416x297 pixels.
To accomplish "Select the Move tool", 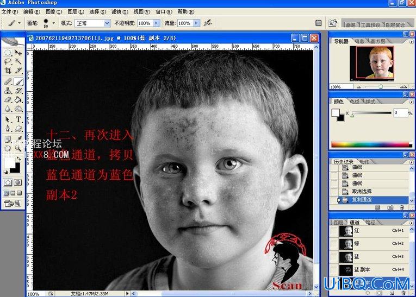I will (x=18, y=53).
